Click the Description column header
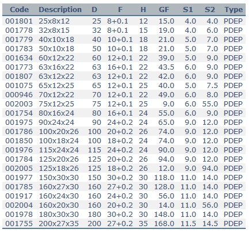This screenshot has width=252, height=233. click(60, 9)
